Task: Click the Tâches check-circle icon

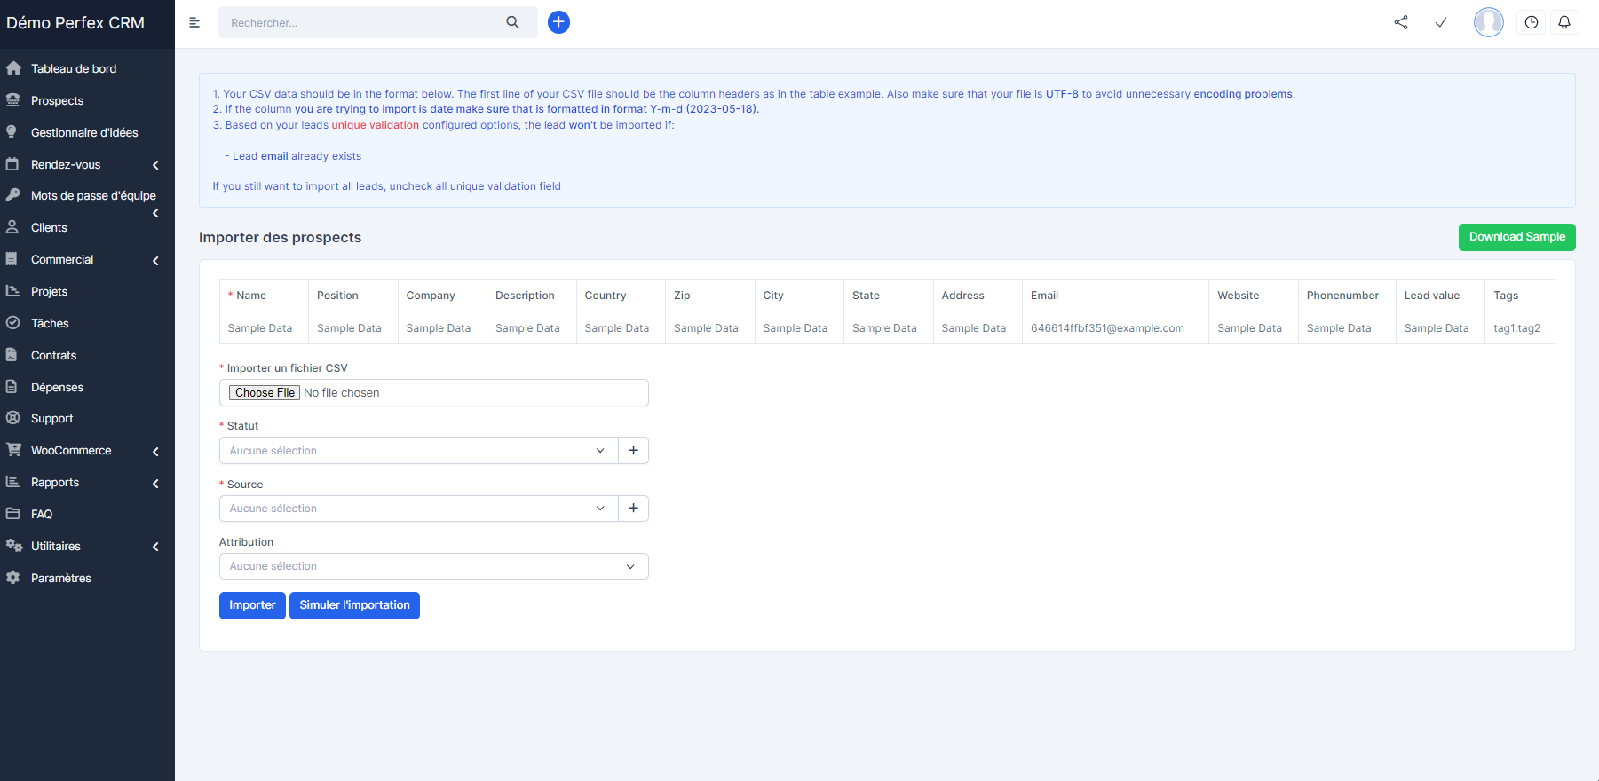Action: (12, 323)
